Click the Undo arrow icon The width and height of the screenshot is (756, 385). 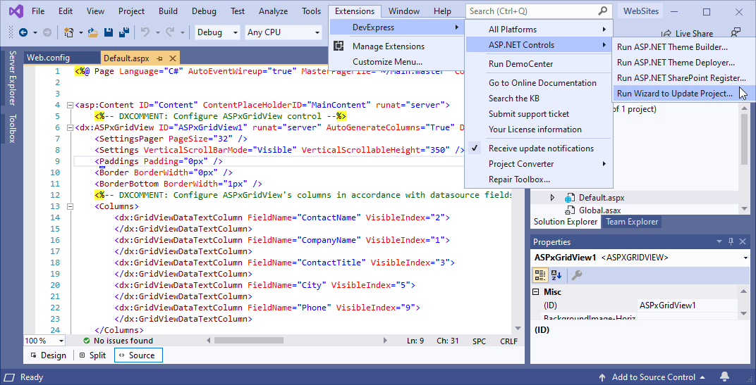(145, 32)
